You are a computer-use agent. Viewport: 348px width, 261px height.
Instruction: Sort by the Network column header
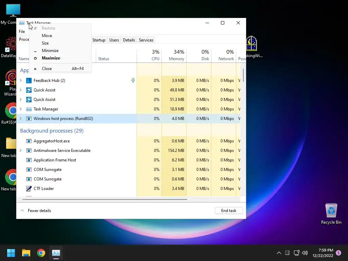pyautogui.click(x=224, y=55)
